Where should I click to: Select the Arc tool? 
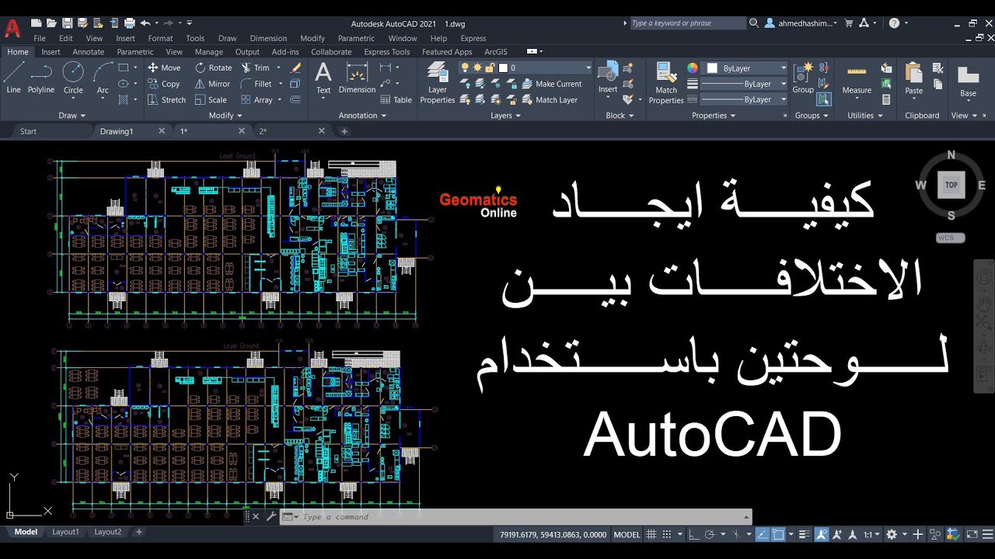103,78
